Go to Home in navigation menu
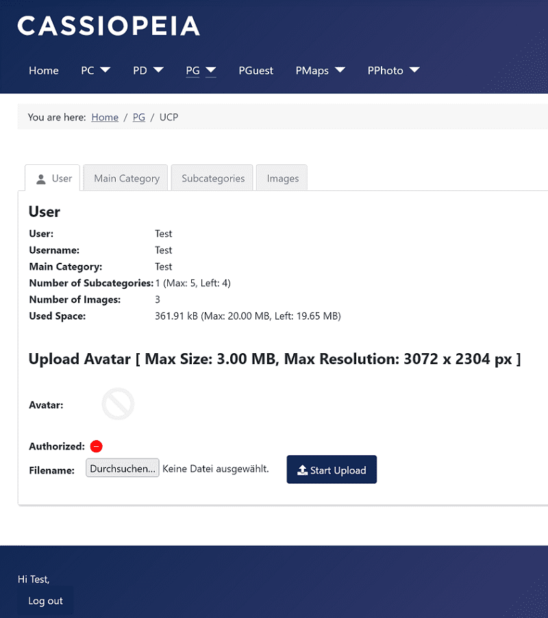This screenshot has width=548, height=618. pos(44,70)
